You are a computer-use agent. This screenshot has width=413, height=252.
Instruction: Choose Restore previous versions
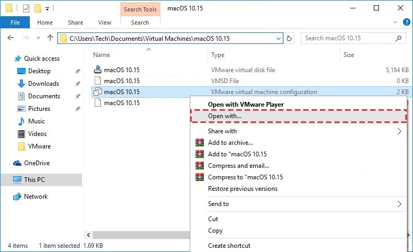(243, 189)
